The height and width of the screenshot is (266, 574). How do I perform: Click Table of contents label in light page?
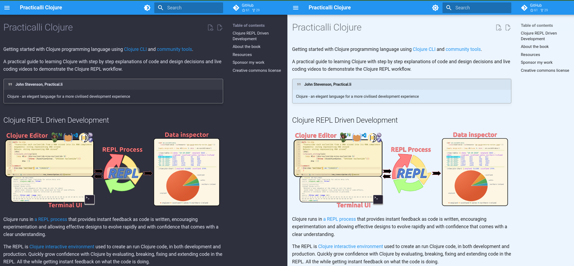tap(537, 25)
